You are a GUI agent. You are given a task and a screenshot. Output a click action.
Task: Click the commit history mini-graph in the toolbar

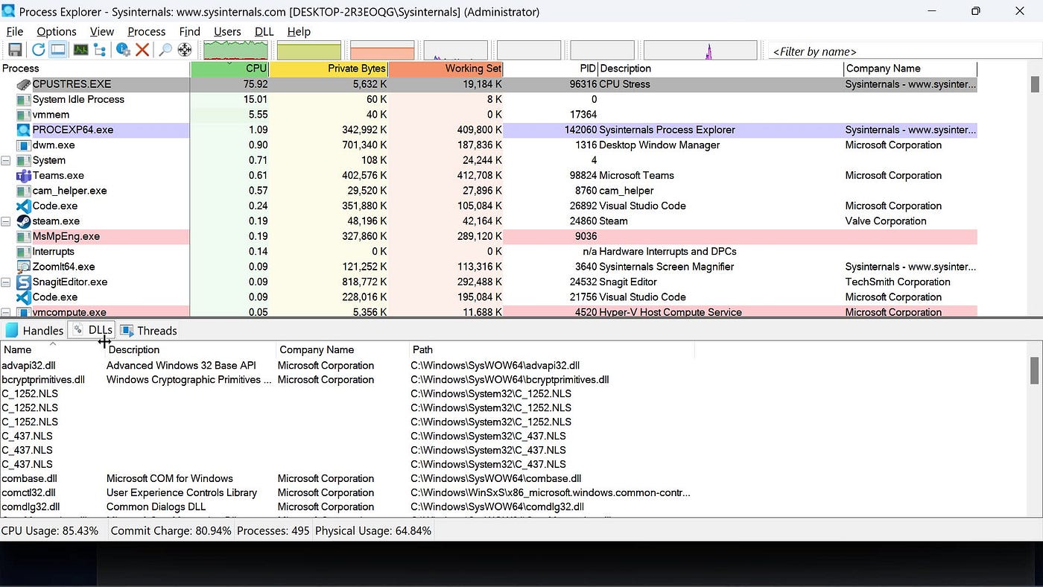[309, 49]
